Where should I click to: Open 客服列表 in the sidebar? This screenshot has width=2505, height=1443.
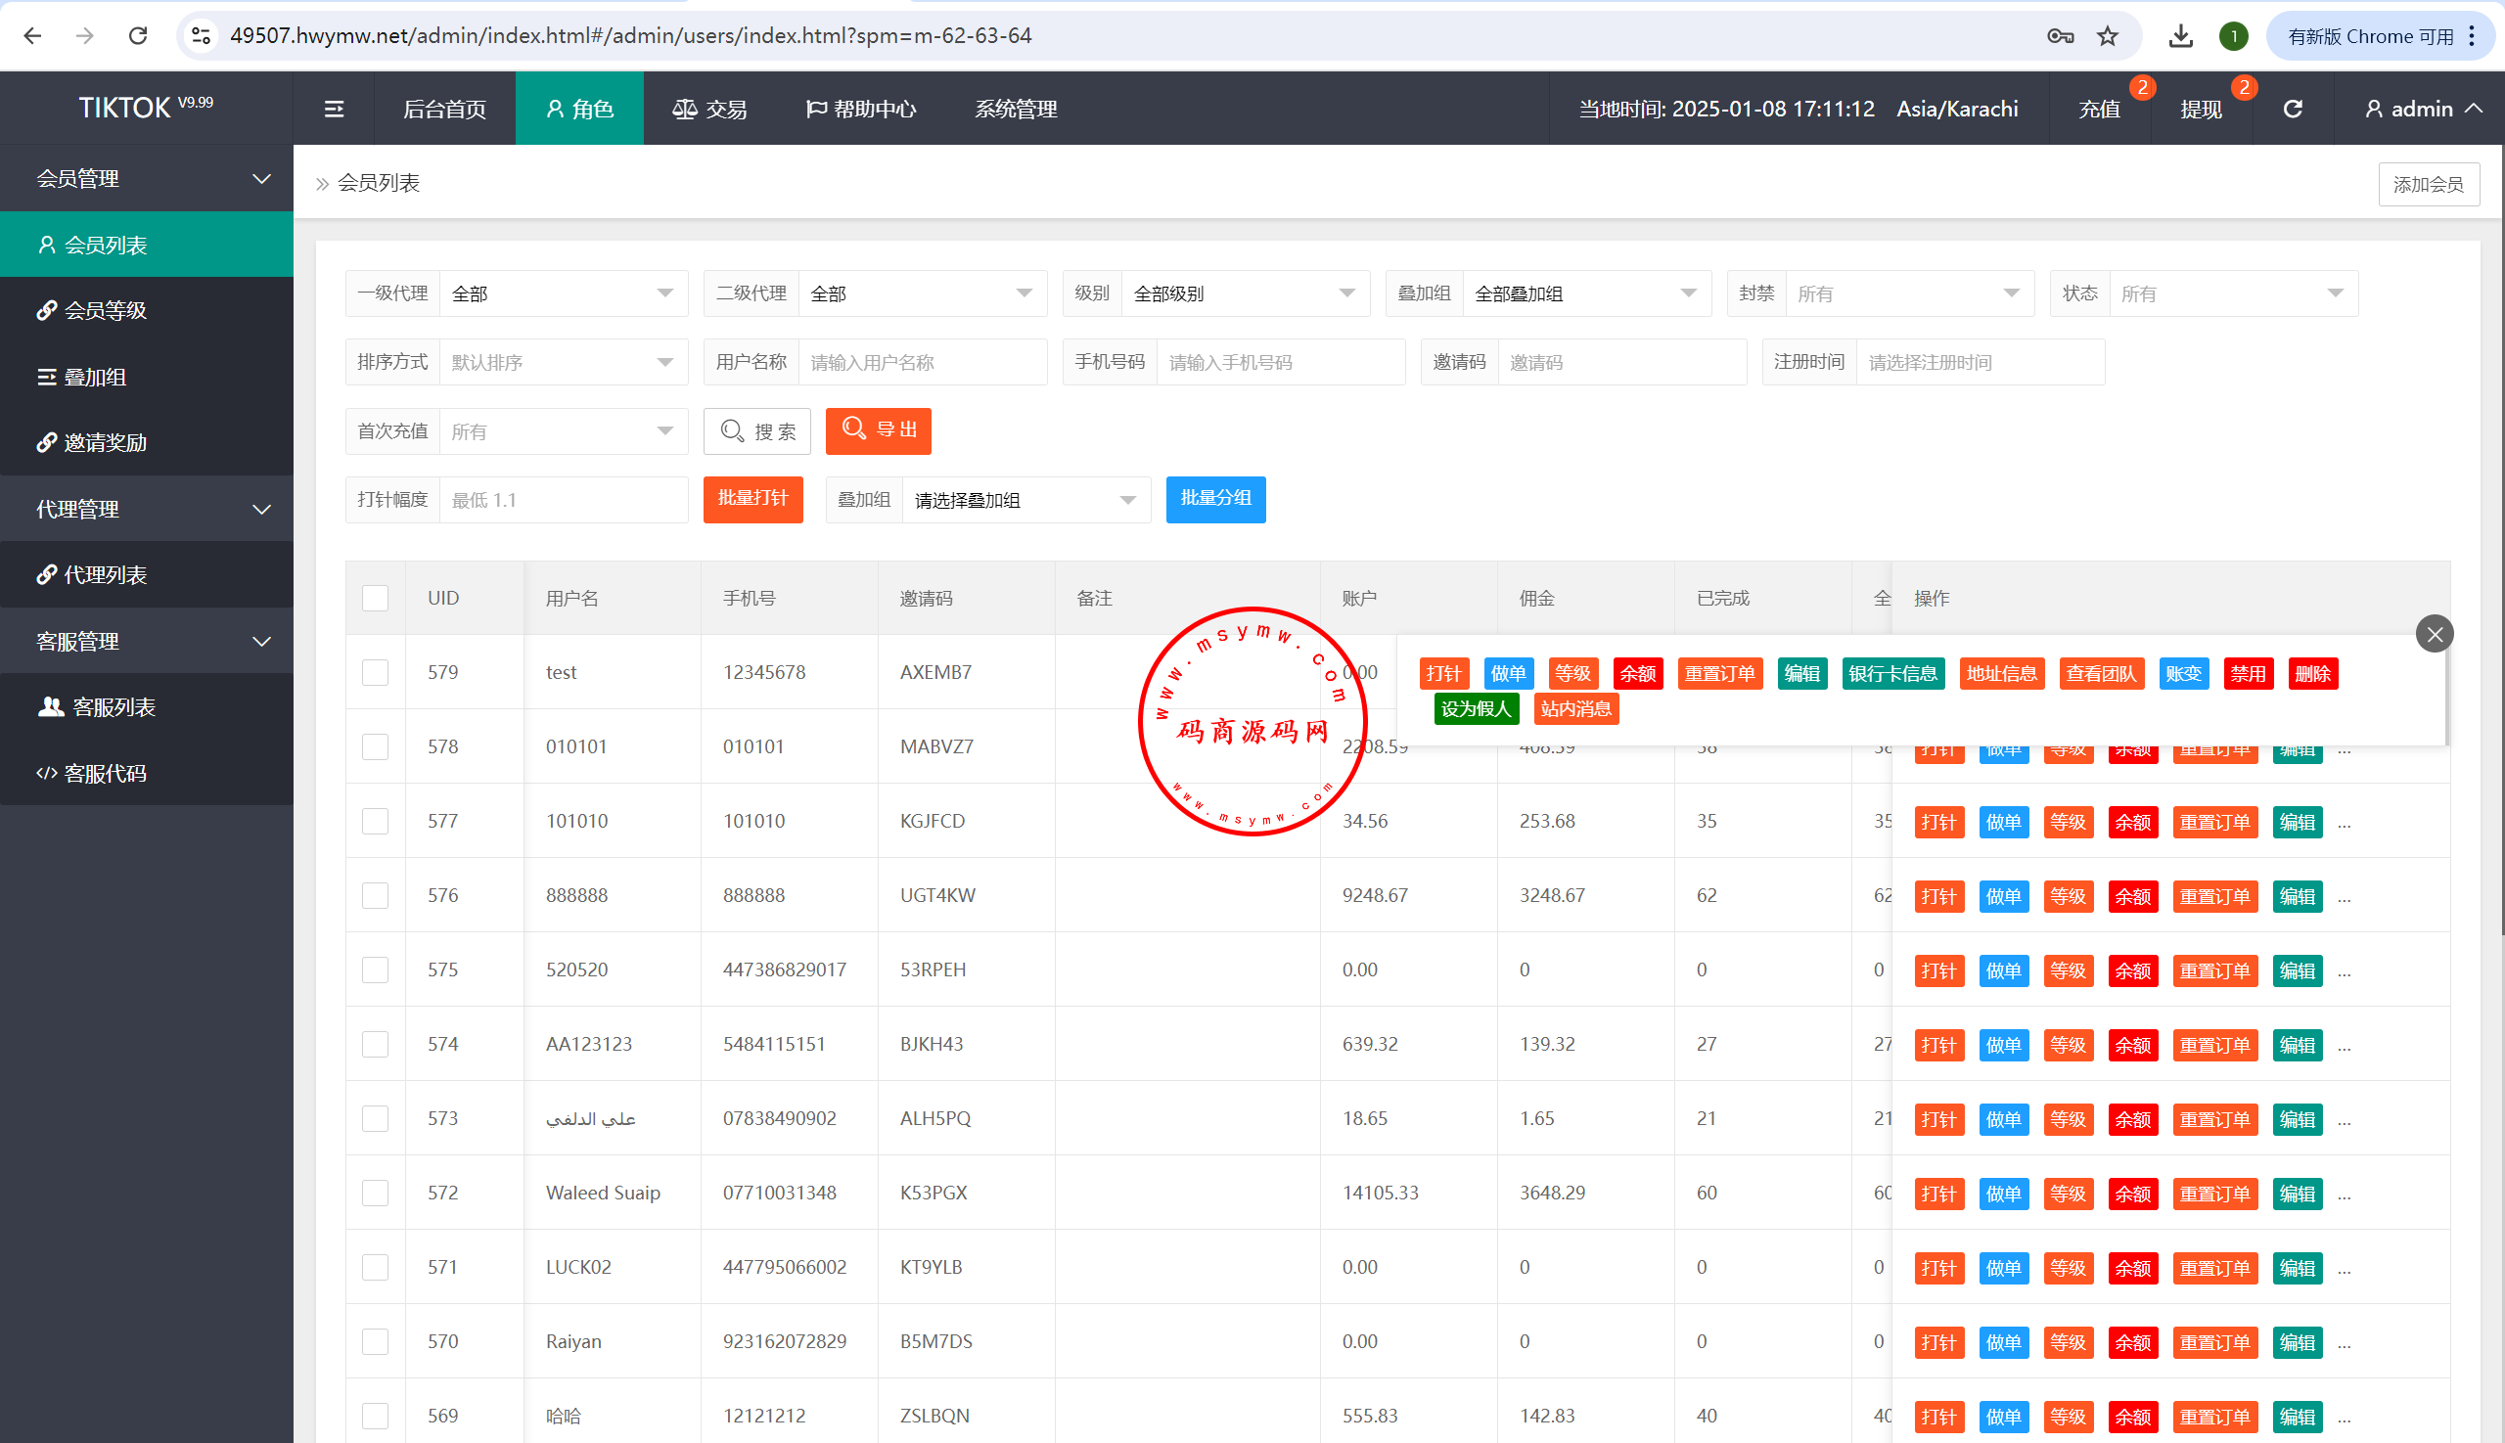click(x=147, y=706)
